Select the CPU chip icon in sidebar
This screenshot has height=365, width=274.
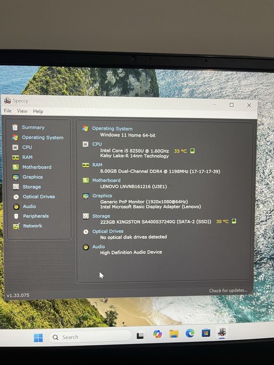(x=15, y=147)
